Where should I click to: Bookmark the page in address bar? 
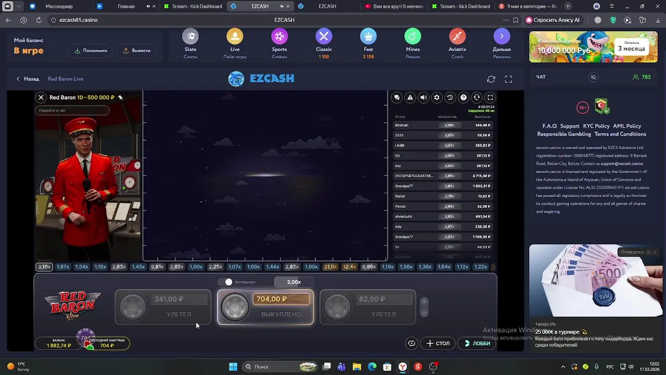(x=516, y=20)
